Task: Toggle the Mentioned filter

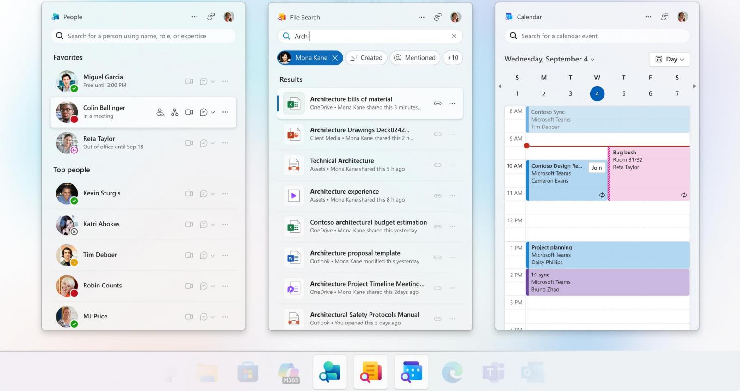Action: (415, 58)
